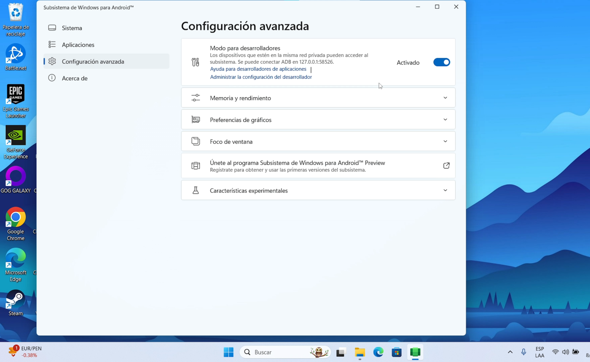This screenshot has height=362, width=590.
Task: Open the ESP LAA language switcher
Action: (540, 352)
